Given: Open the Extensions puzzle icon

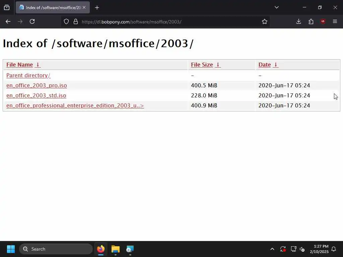Looking at the screenshot, I should tap(311, 21).
